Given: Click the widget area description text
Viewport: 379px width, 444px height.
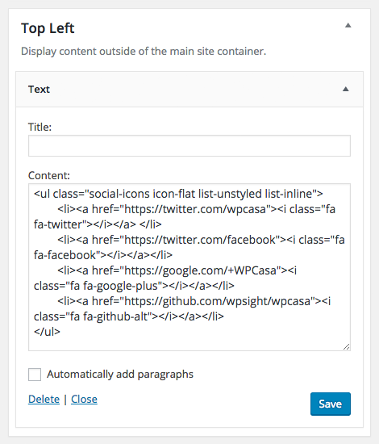Looking at the screenshot, I should pyautogui.click(x=144, y=51).
